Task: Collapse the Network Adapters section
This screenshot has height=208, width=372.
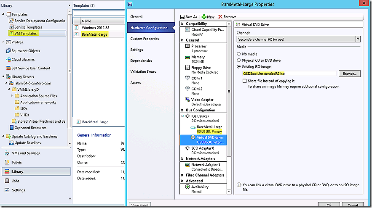Action: [182, 158]
